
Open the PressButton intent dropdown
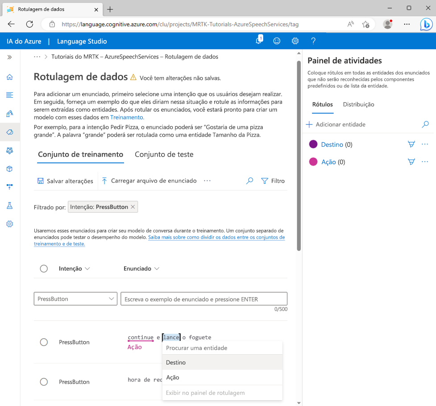tap(75, 299)
